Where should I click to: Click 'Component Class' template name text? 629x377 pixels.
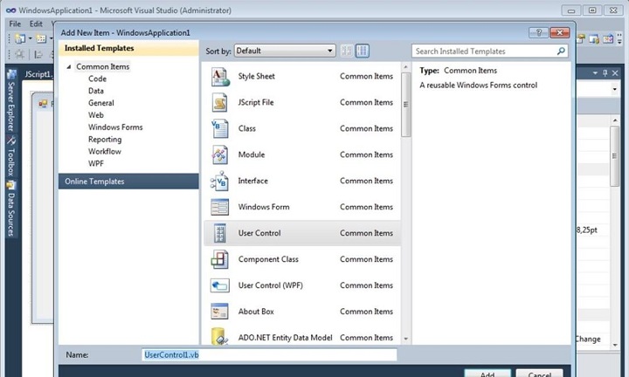tap(268, 259)
